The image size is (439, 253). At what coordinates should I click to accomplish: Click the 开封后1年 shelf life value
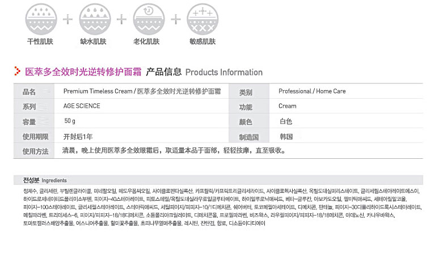78,136
